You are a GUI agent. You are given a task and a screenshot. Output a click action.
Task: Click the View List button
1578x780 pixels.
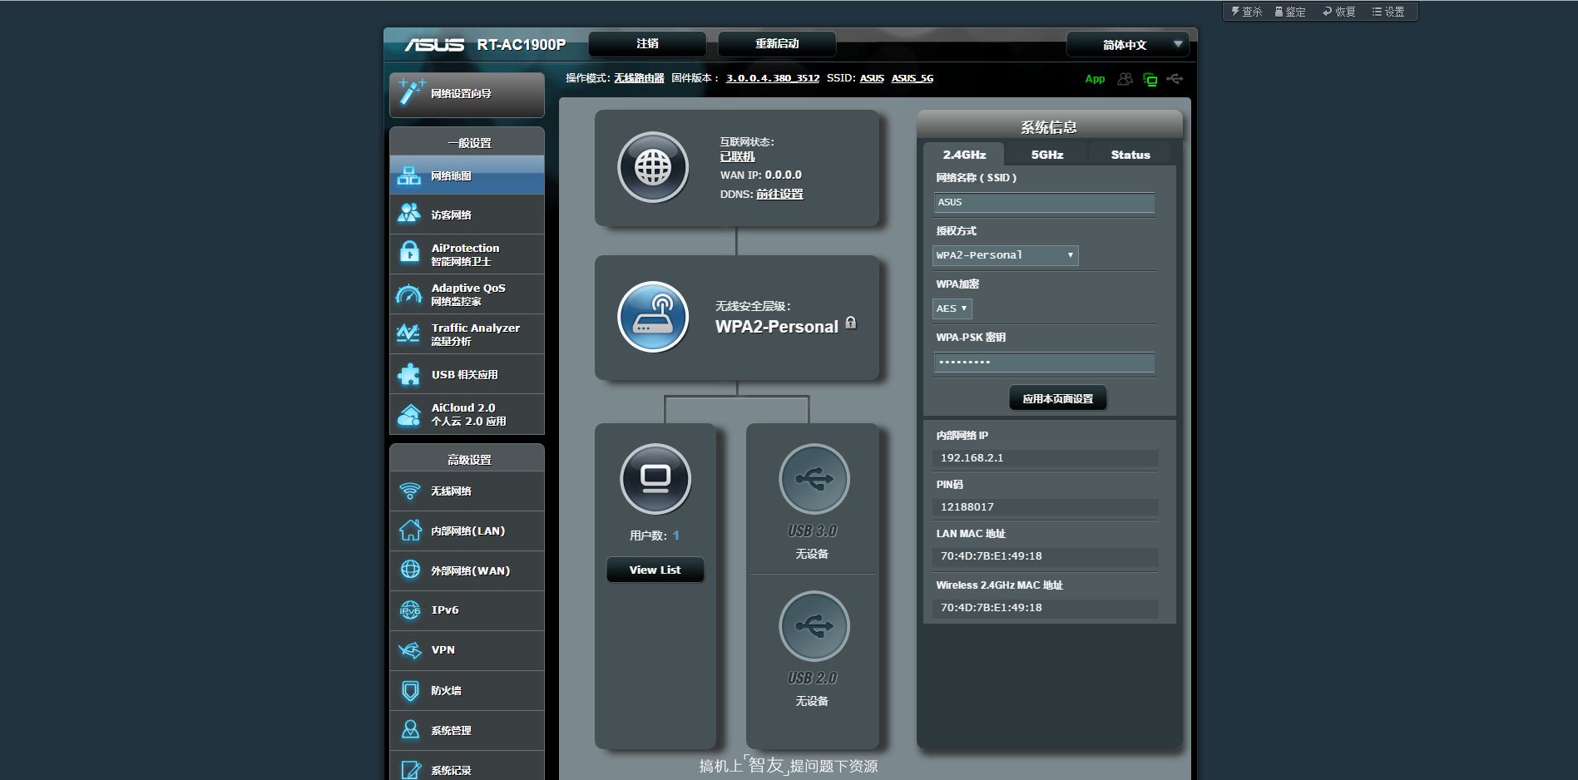655,570
